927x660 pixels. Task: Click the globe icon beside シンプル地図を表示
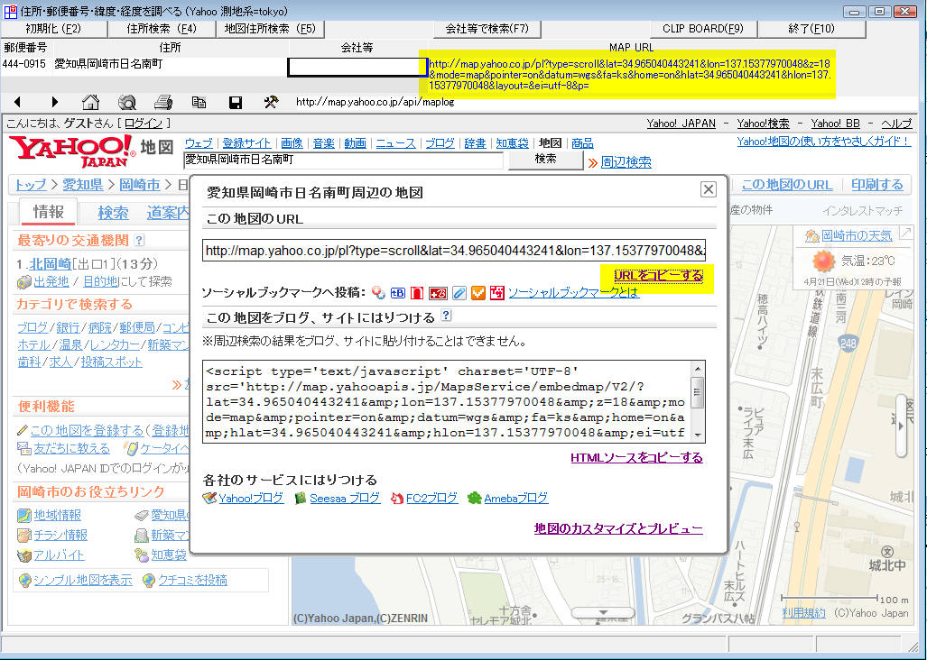click(x=25, y=581)
